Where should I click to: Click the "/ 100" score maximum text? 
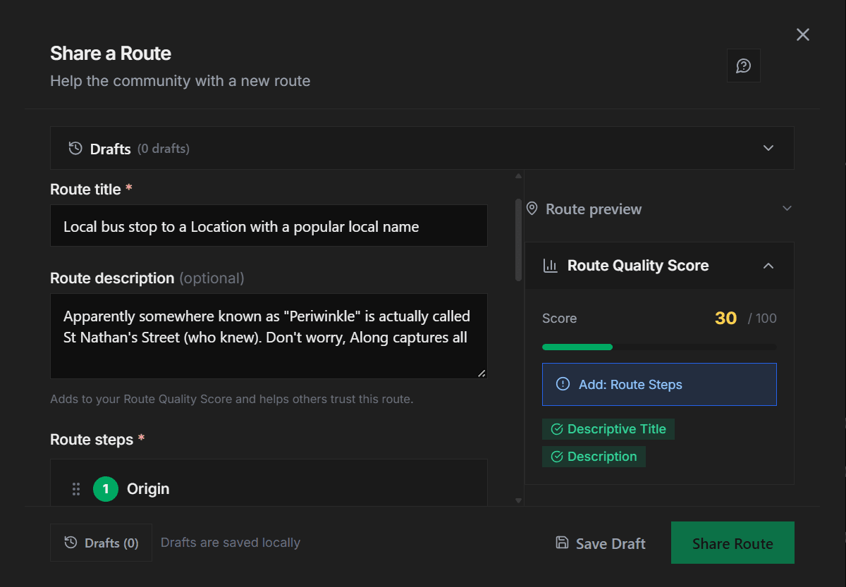coord(762,319)
